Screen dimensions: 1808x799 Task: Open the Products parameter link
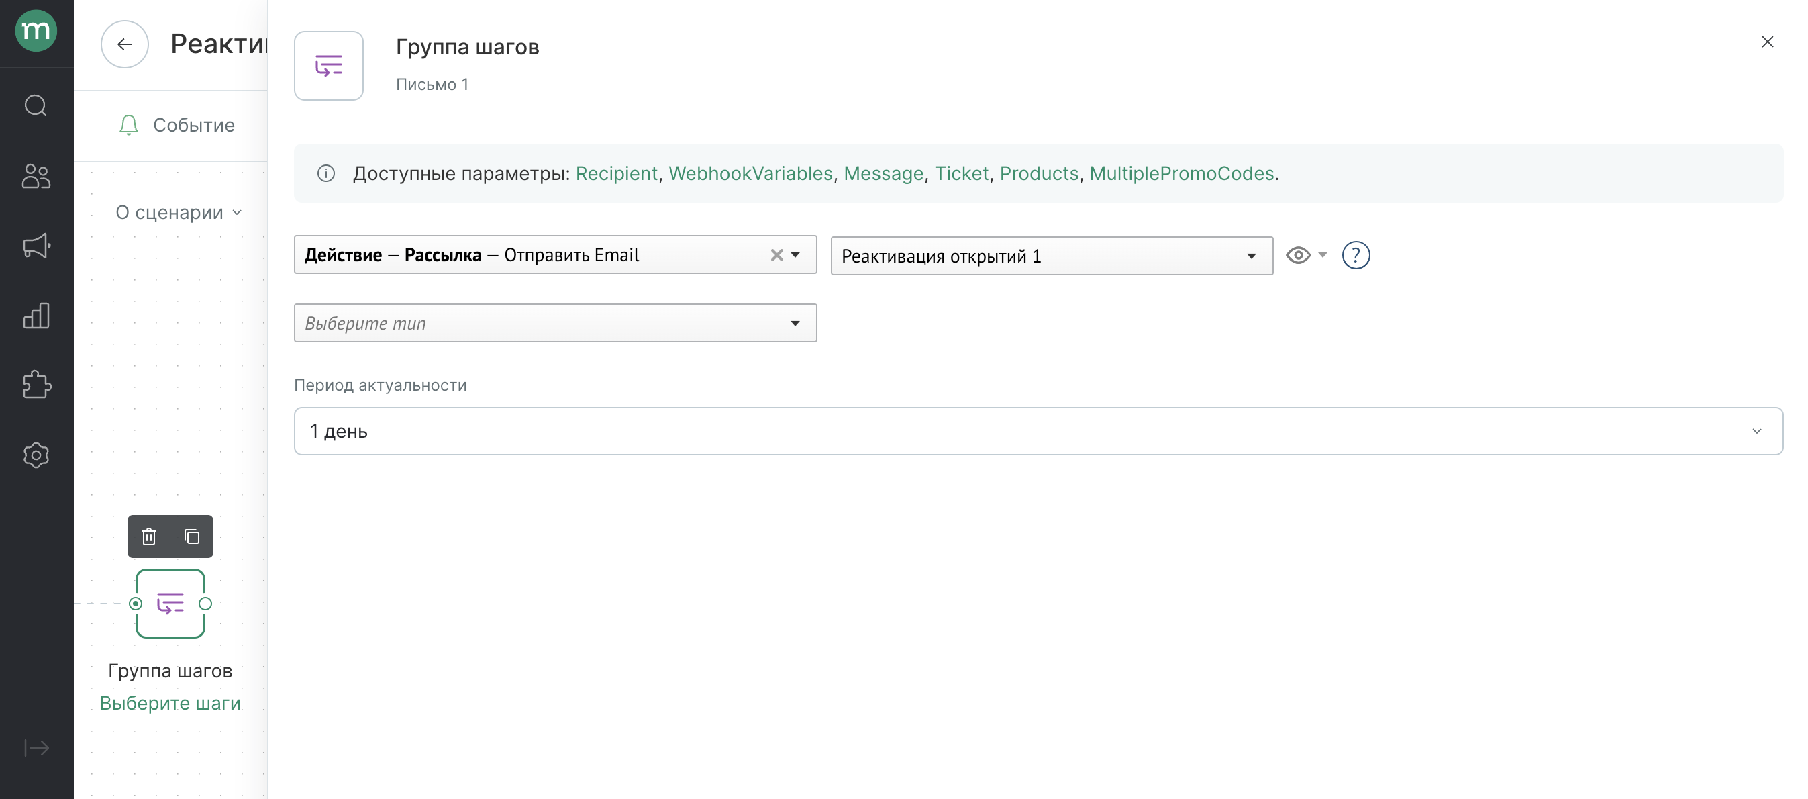coord(1039,173)
